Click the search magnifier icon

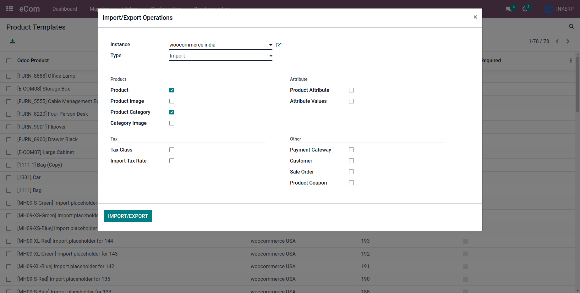[x=571, y=26]
